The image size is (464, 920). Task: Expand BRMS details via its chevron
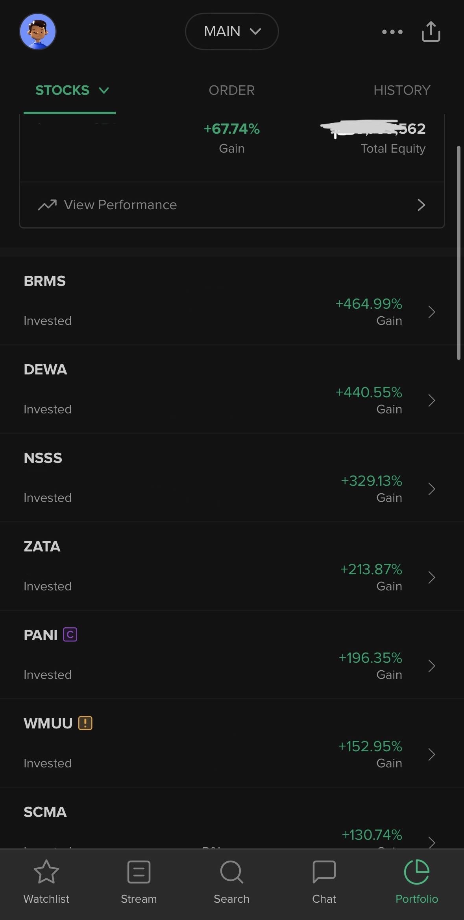click(432, 312)
